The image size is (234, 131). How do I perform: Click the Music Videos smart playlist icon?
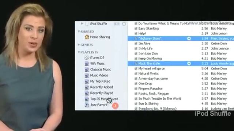[x=87, y=75]
